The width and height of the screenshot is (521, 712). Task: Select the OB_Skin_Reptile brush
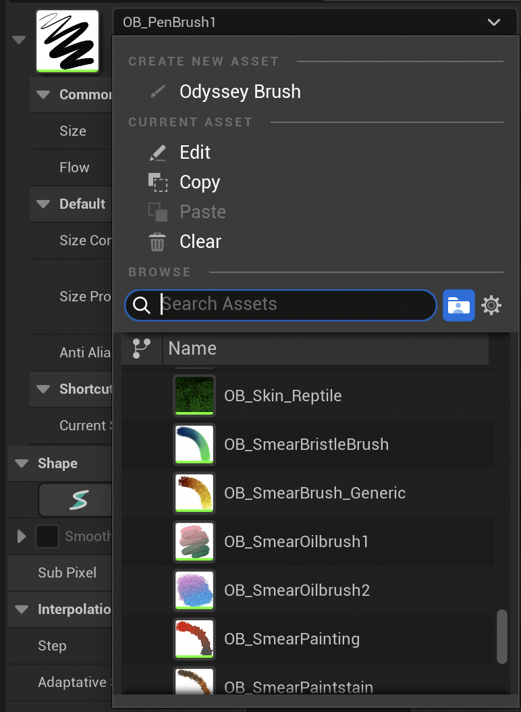pyautogui.click(x=282, y=396)
